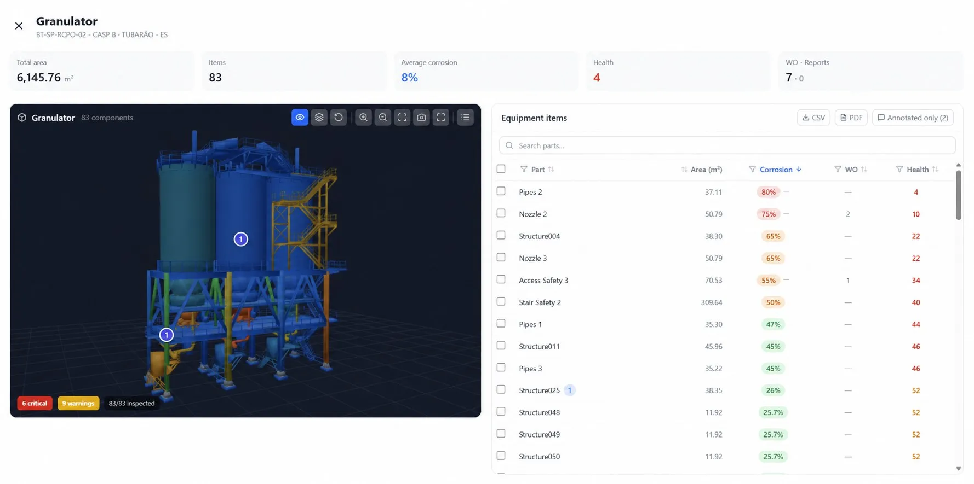The height and width of the screenshot is (484, 974).
Task: Click the frame icon right of the camera
Action: (x=441, y=117)
